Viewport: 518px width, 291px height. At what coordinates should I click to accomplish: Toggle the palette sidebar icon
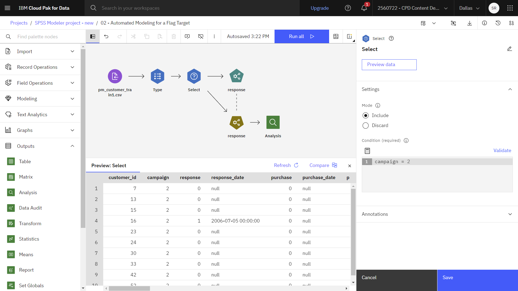(93, 36)
